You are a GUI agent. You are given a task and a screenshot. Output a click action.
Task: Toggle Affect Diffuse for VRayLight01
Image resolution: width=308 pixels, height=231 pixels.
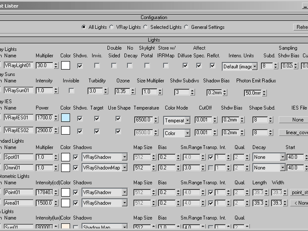(185, 66)
